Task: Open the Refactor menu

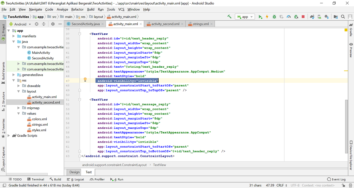Action: 77,9
